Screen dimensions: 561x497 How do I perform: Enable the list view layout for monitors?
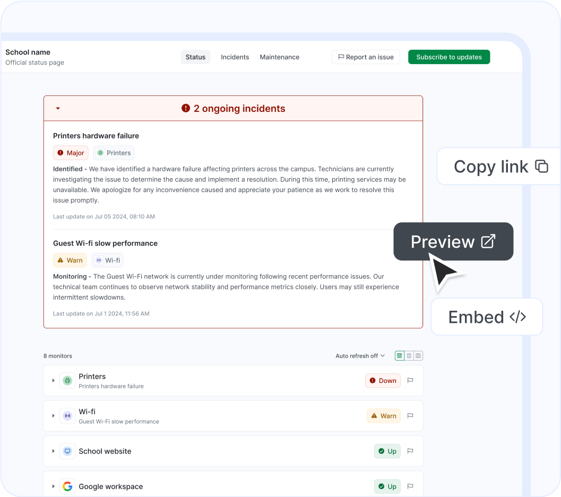399,355
